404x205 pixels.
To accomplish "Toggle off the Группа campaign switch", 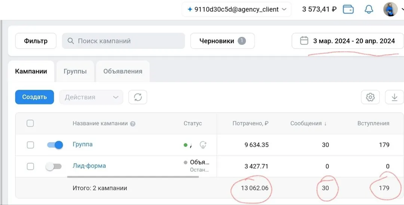I will point(55,145).
